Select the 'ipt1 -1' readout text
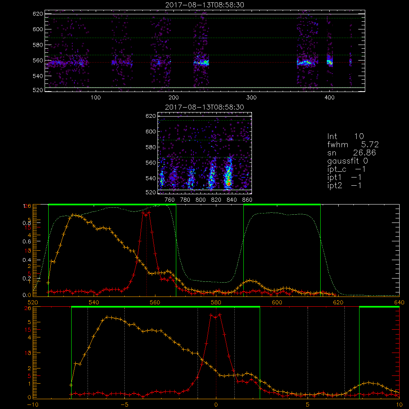This screenshot has width=409, height=409. pyautogui.click(x=344, y=178)
